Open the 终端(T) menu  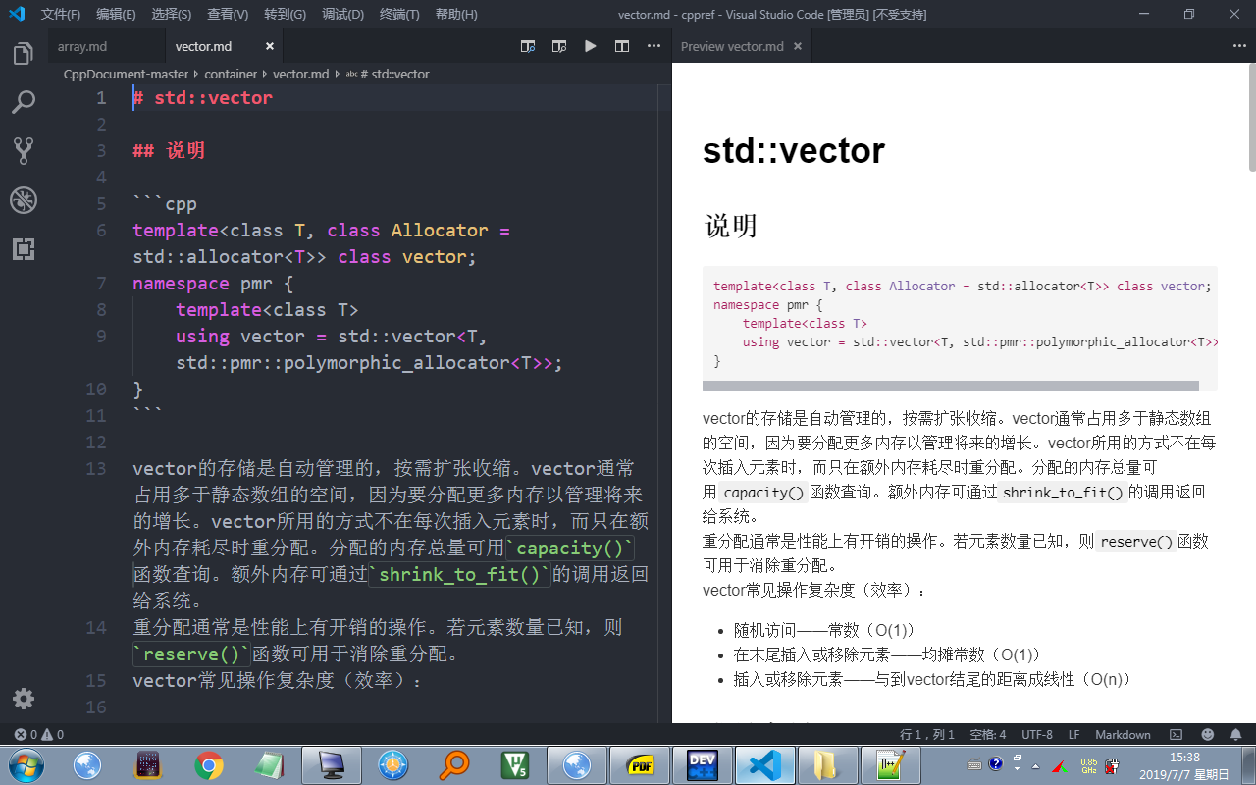click(x=399, y=14)
